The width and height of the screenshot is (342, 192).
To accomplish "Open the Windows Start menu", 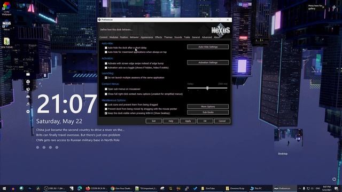I will (4, 188).
